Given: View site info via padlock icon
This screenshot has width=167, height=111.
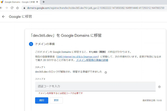Looking at the screenshot, I should (x=24, y=8).
